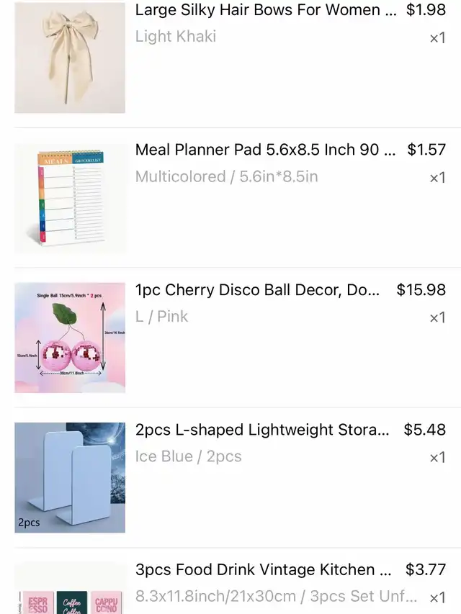Image resolution: width=461 pixels, height=614 pixels.
Task: Open 3pcs Food Drink Vintage Kitchen title
Action: (263, 570)
